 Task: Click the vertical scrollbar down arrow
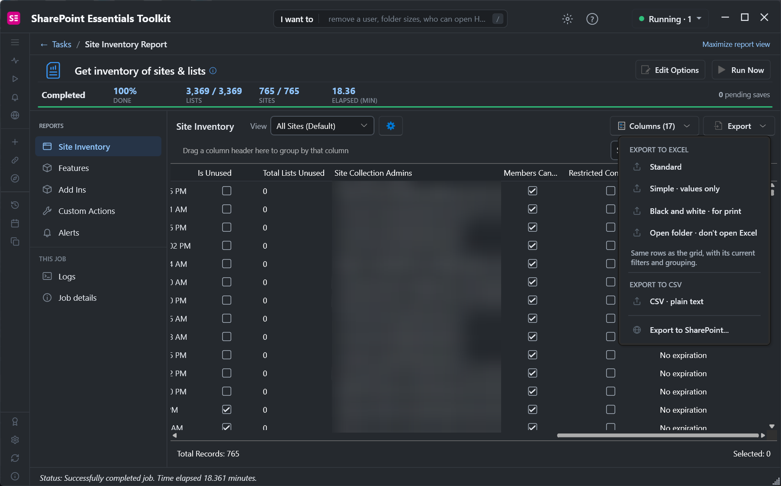772,427
